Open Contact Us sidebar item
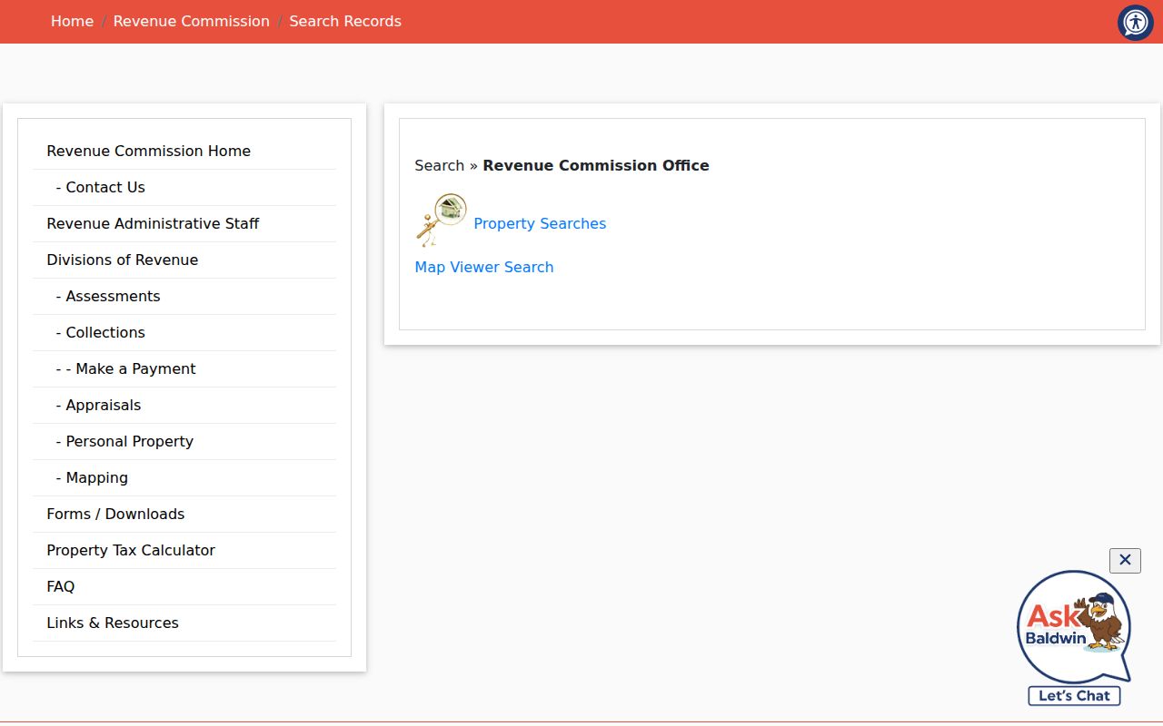Viewport: 1163px width, 726px height. (184, 187)
